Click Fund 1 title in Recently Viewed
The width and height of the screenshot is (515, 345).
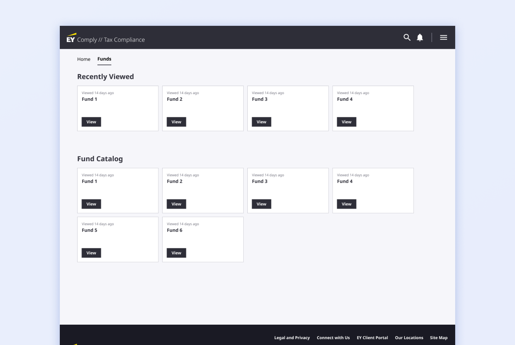click(89, 99)
